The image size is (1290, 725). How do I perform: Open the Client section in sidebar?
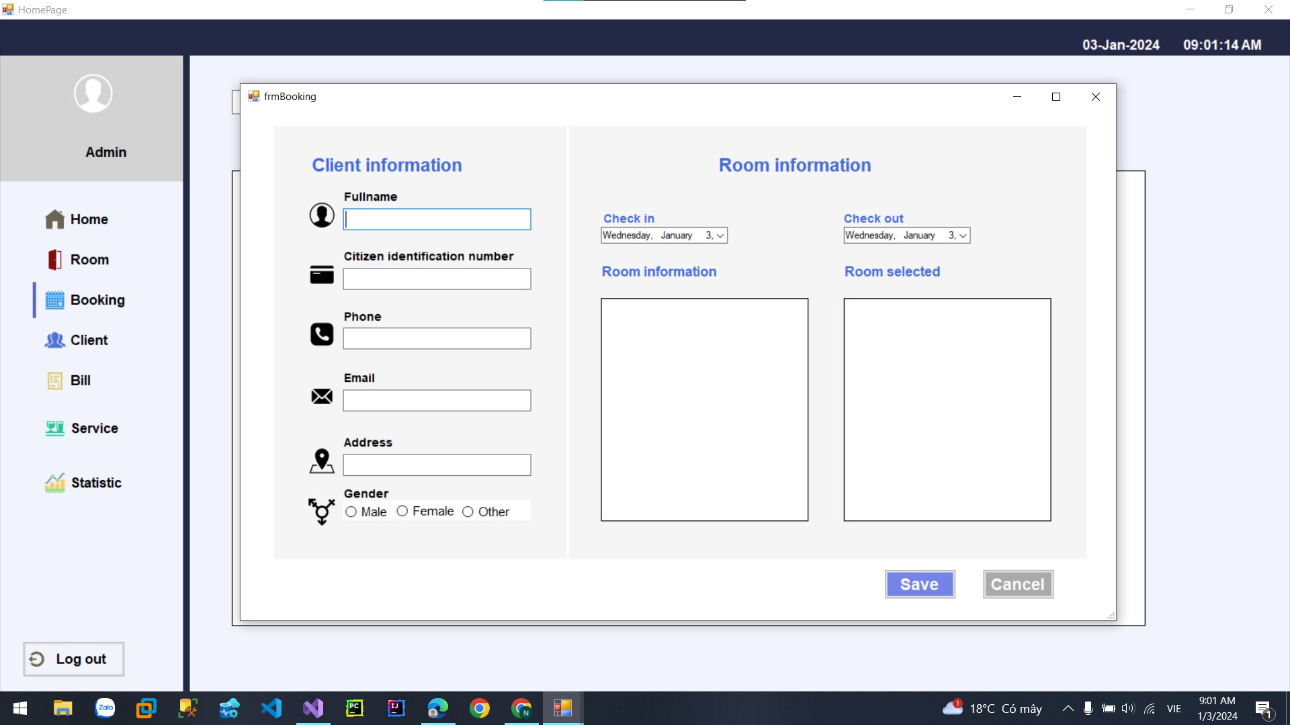coord(54,340)
